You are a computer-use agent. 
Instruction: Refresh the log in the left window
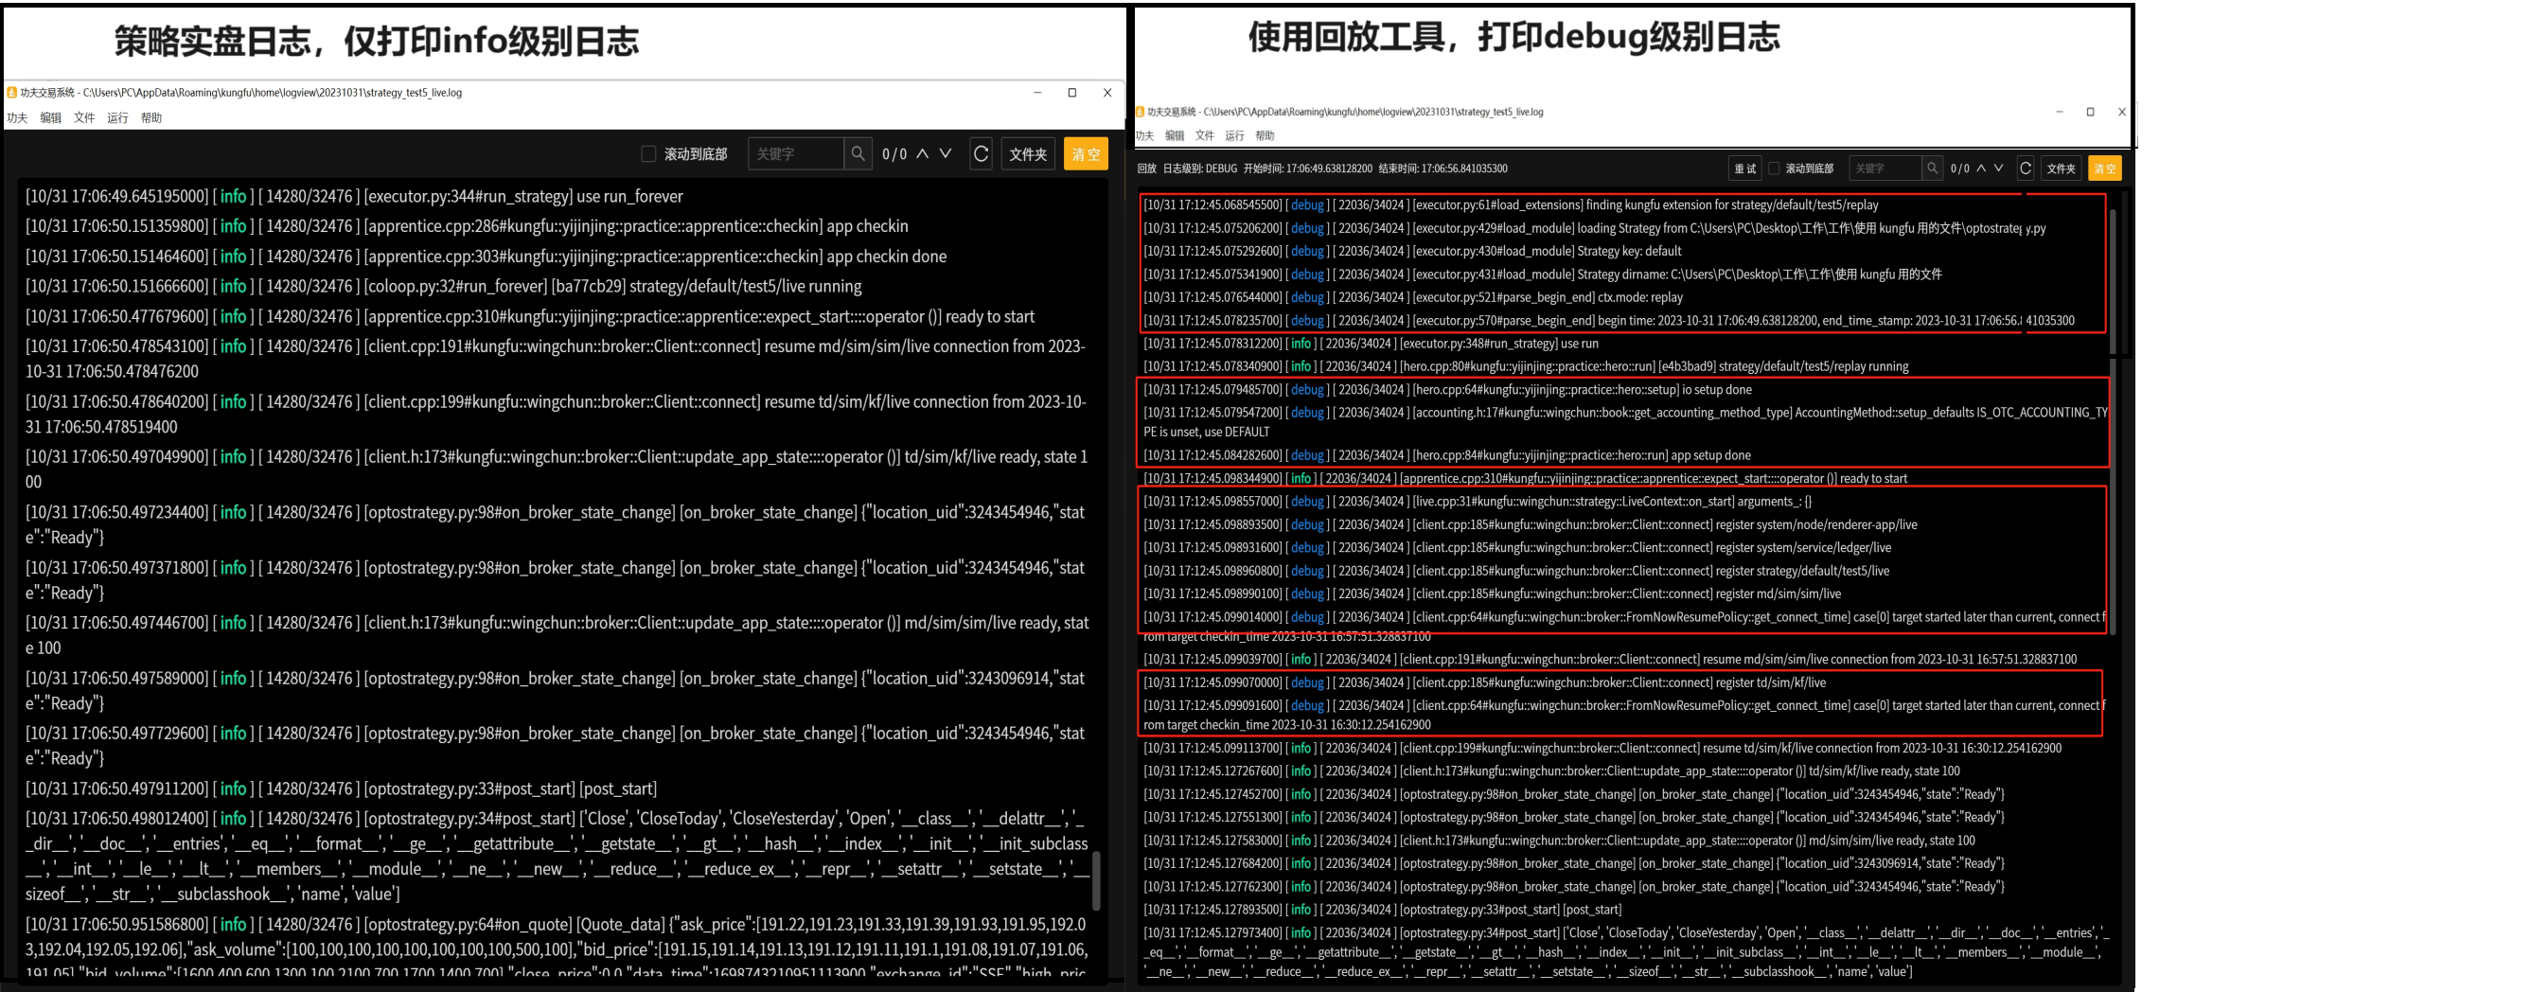pos(981,154)
